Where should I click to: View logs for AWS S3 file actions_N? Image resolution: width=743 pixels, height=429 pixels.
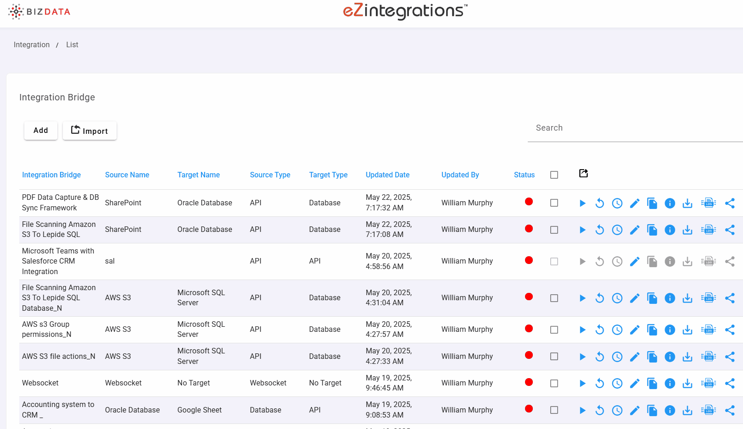tap(709, 357)
